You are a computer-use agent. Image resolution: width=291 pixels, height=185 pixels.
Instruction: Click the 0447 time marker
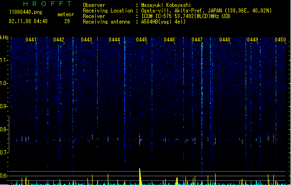tap(197, 40)
